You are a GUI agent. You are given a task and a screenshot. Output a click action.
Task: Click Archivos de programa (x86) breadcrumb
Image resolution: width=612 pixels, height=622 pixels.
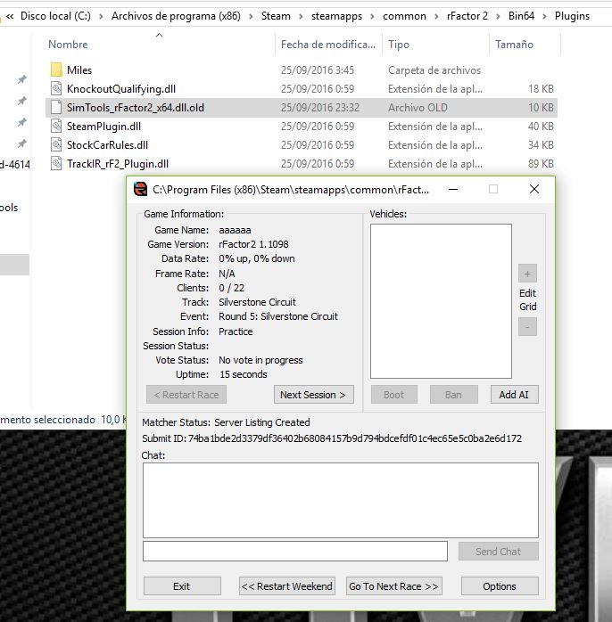(x=176, y=16)
